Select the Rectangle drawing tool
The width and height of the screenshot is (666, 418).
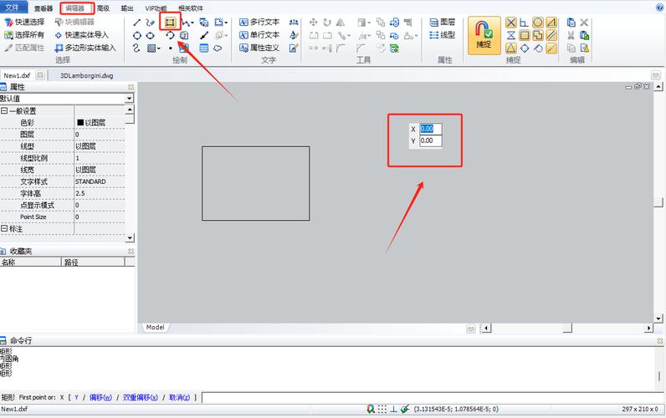pyautogui.click(x=171, y=22)
